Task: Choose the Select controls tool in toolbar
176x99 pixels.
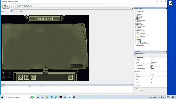Action: pos(18,6)
